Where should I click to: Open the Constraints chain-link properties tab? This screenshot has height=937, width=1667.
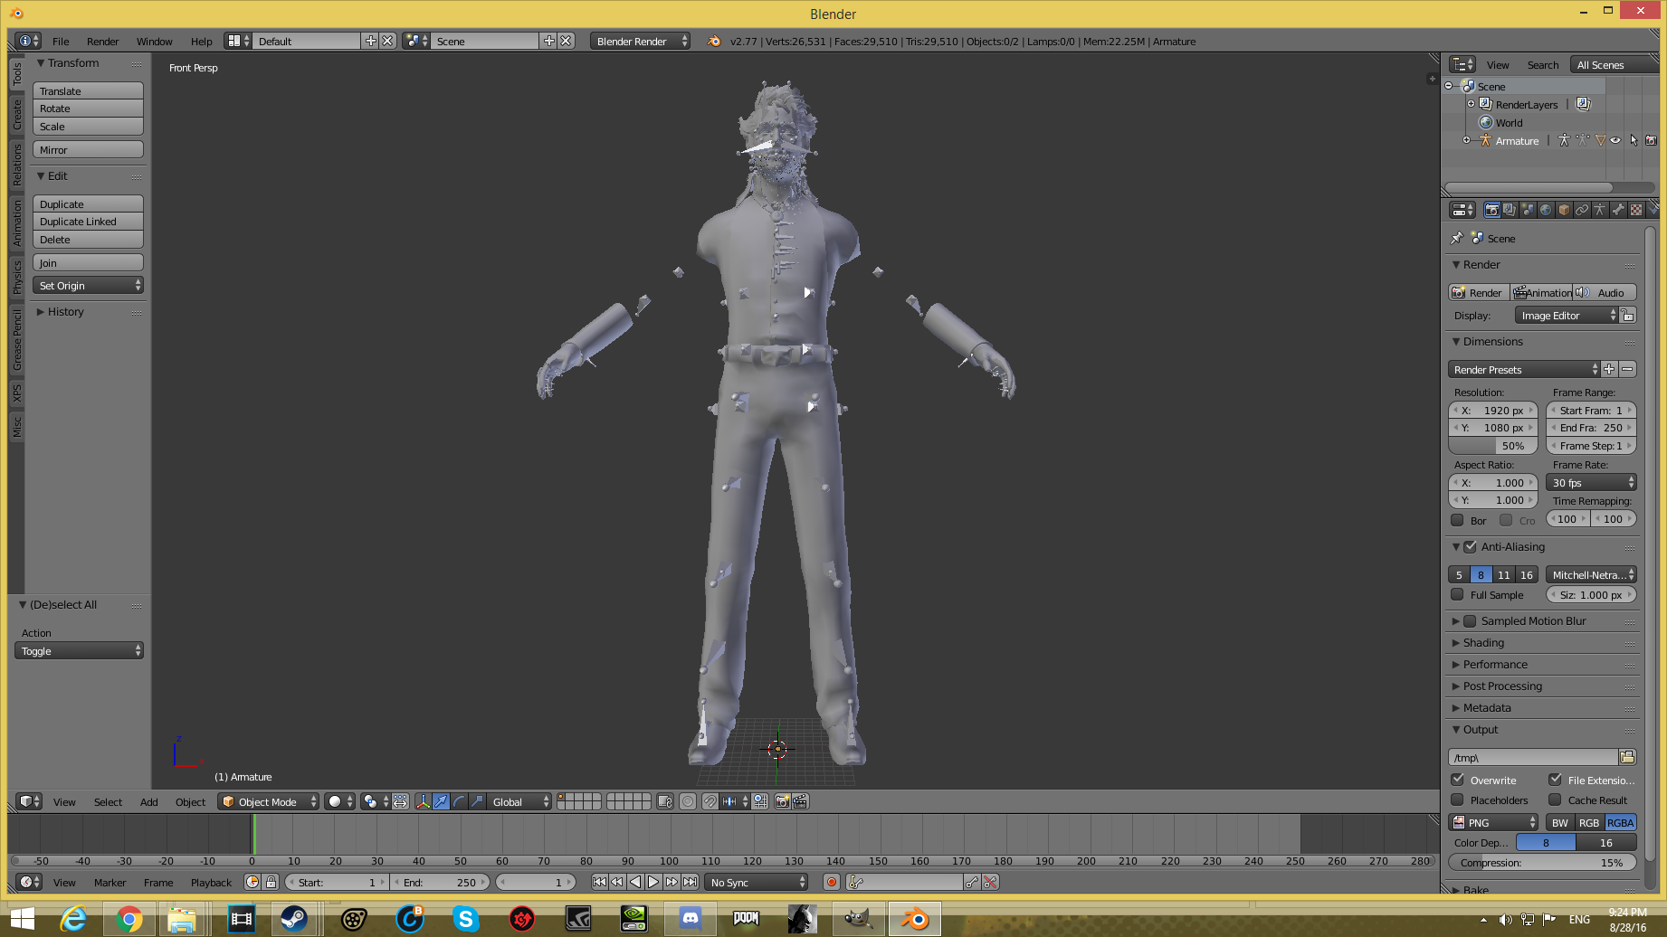[1582, 210]
